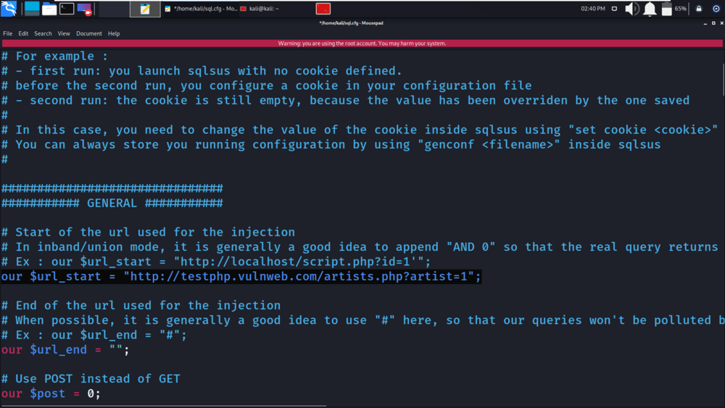Viewport: 725px width, 408px height.
Task: Open the View menu
Action: (x=64, y=33)
